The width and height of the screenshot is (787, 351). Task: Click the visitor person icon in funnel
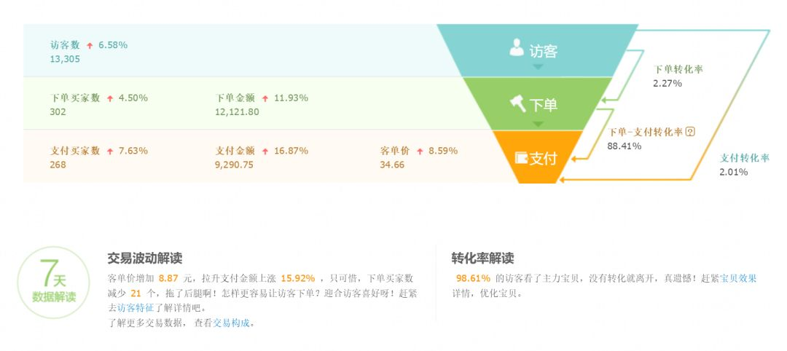click(517, 48)
